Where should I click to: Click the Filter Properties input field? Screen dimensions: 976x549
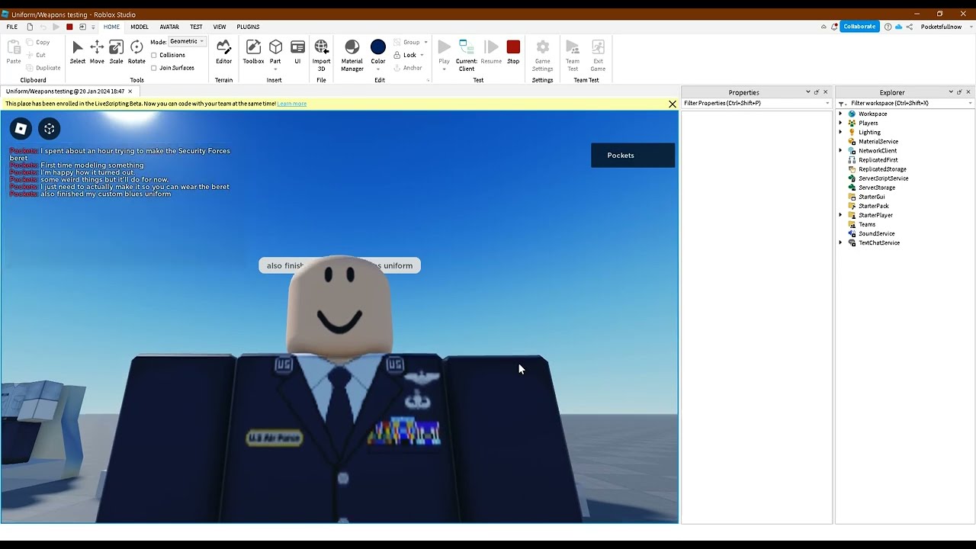click(x=755, y=103)
